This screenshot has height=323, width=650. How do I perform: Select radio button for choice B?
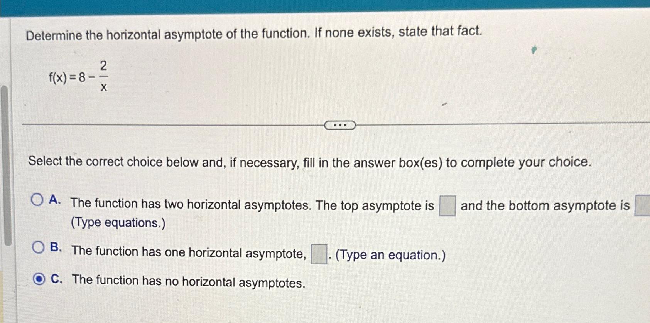pyautogui.click(x=38, y=247)
